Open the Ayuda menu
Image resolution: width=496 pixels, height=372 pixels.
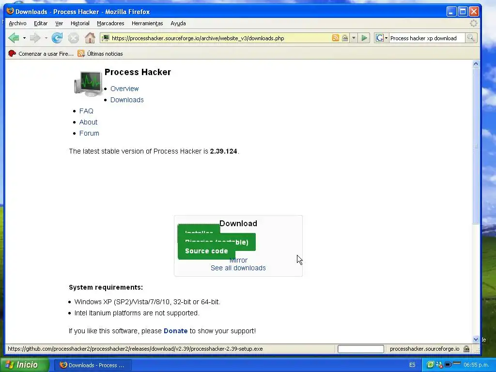178,23
